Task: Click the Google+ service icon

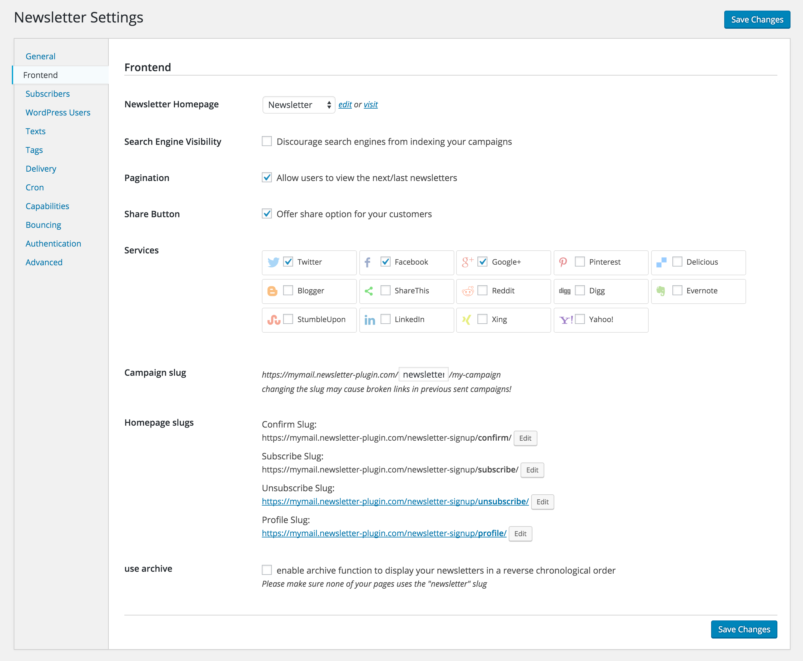Action: coord(467,262)
